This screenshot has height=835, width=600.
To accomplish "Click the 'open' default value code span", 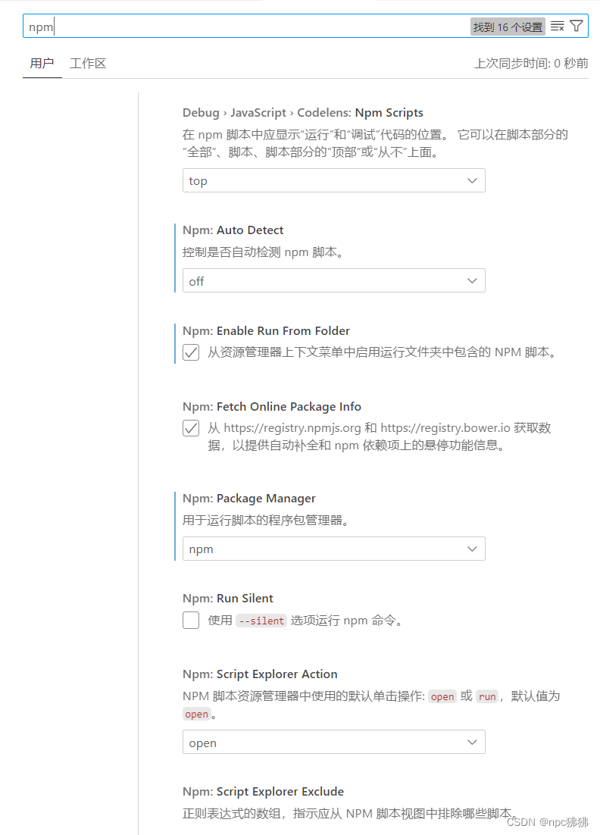I will click(x=196, y=714).
